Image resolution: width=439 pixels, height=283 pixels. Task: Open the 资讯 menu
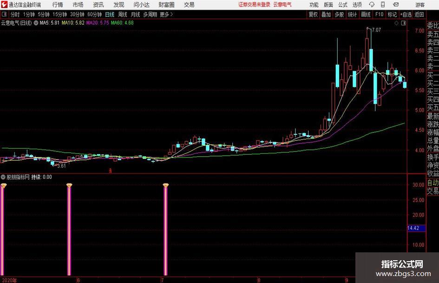coord(98,5)
